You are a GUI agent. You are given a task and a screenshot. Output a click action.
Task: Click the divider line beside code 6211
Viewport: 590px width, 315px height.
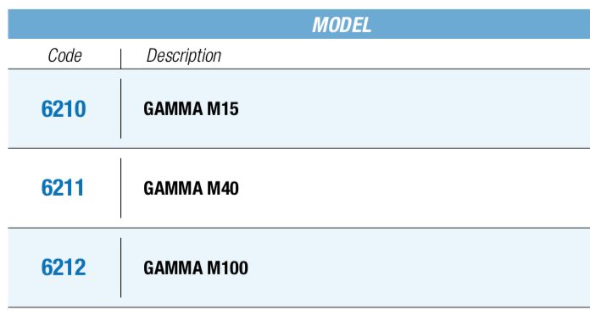pos(120,188)
